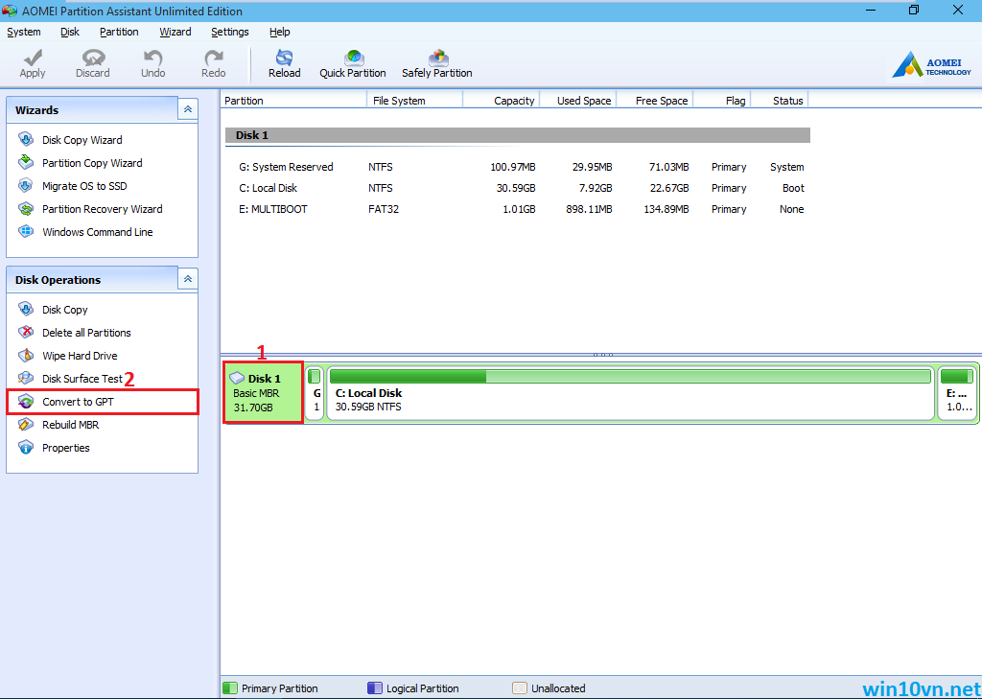
Task: Click the Discard toolbar icon
Action: [x=93, y=58]
